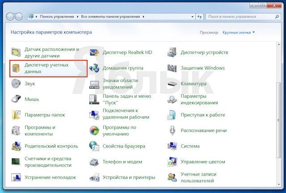The width and height of the screenshot is (286, 193).
Task: Open the Домашняя группа icon
Action: pos(94,68)
